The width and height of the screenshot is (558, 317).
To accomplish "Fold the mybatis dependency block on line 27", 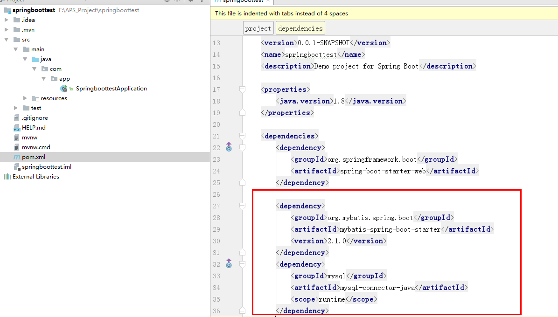I will tap(242, 206).
